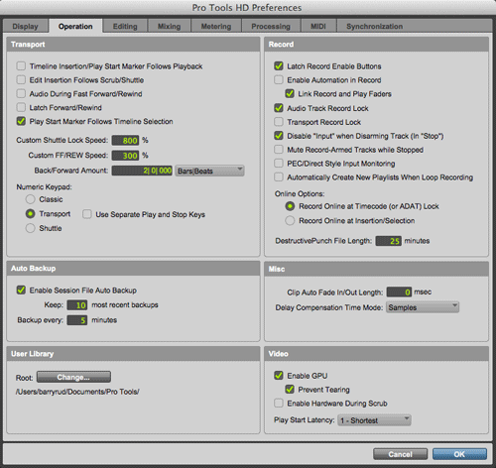This screenshot has height=468, width=496.
Task: Toggle Link Record and Play Faders
Action: pos(290,94)
